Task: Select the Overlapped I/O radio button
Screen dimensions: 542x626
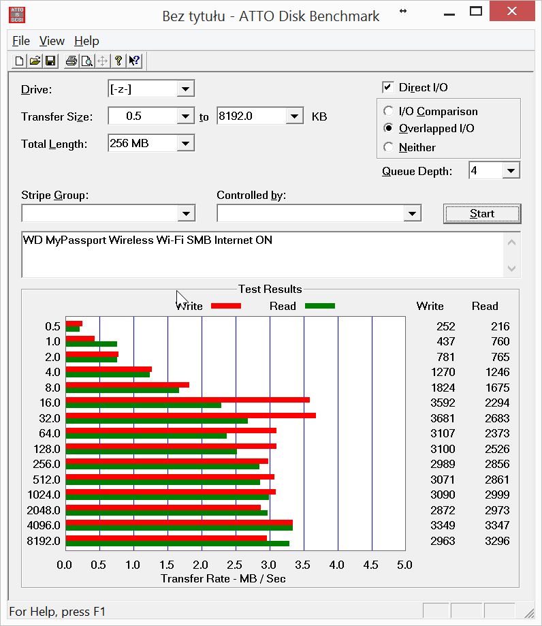Action: pyautogui.click(x=388, y=128)
